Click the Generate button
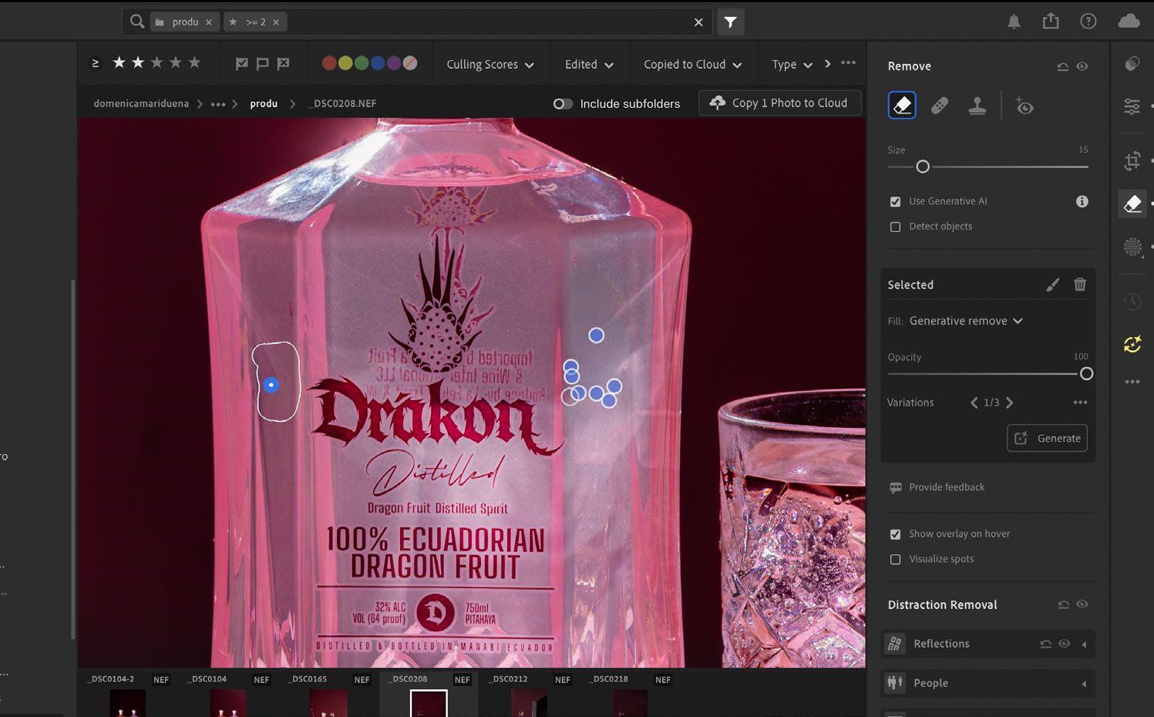 1047,438
